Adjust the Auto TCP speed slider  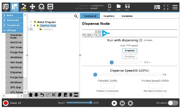(x=112, y=62)
